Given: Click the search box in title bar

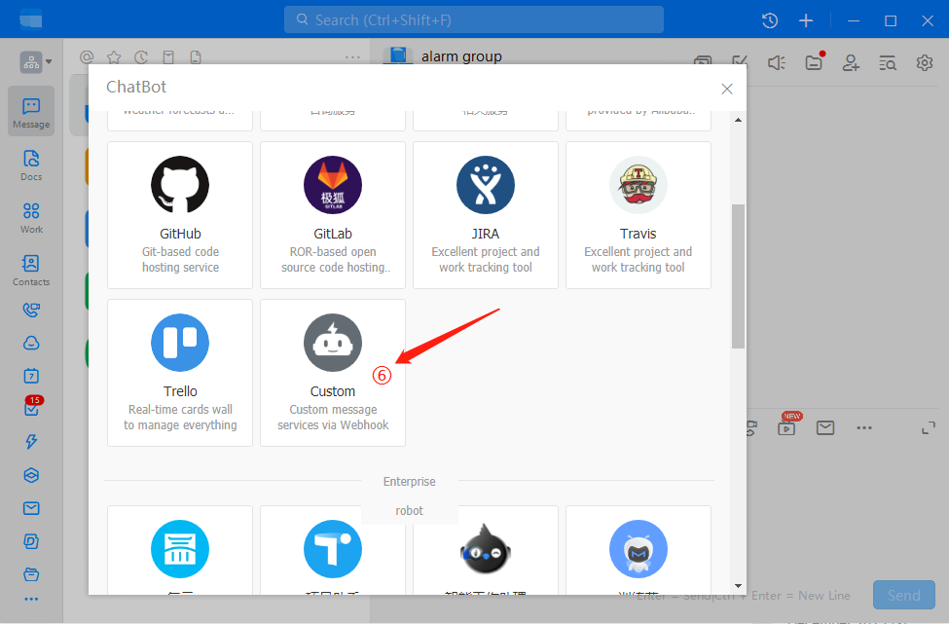Looking at the screenshot, I should [474, 19].
